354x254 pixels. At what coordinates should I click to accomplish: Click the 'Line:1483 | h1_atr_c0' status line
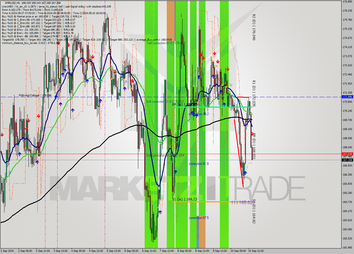pos(56,6)
